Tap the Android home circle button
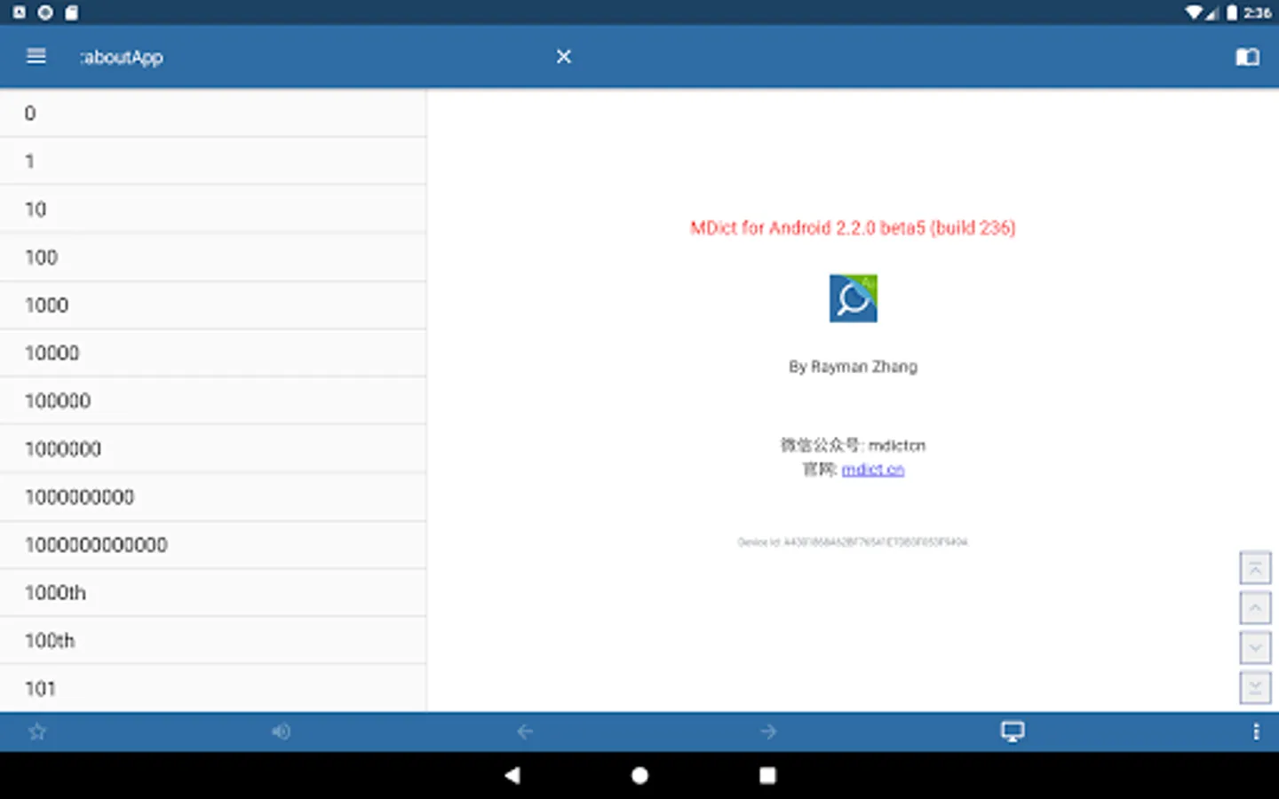The width and height of the screenshot is (1279, 799). pos(639,775)
